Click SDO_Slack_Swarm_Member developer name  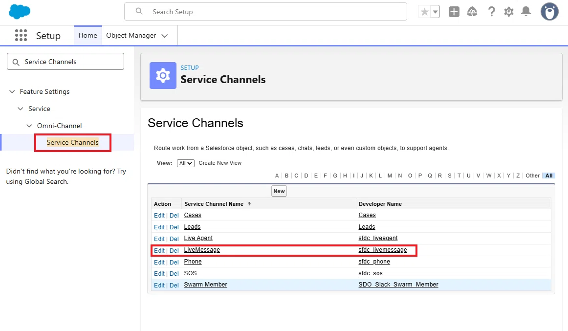pos(398,284)
